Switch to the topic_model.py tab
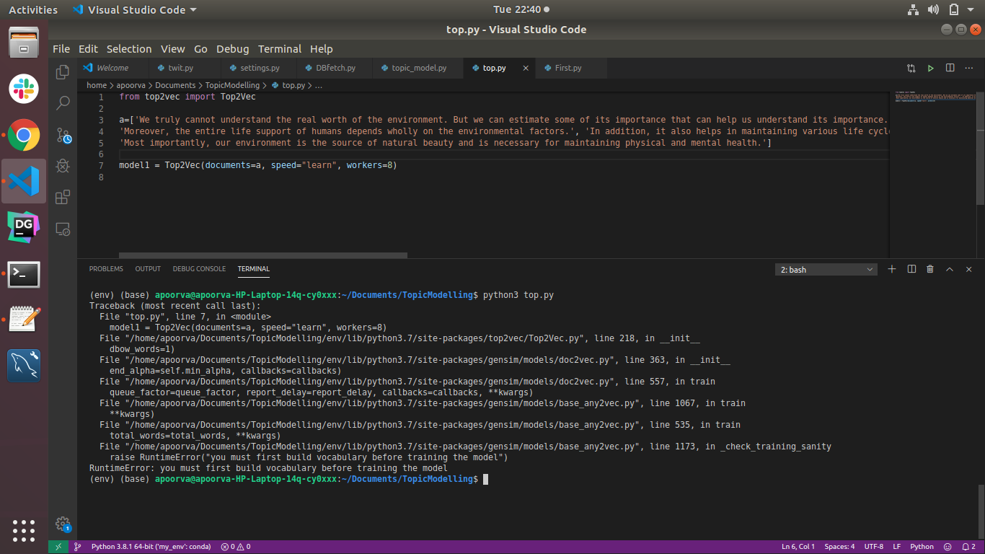 pos(418,68)
